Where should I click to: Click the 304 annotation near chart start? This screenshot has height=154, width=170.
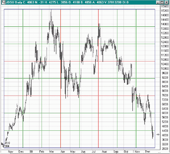[x=7, y=146]
